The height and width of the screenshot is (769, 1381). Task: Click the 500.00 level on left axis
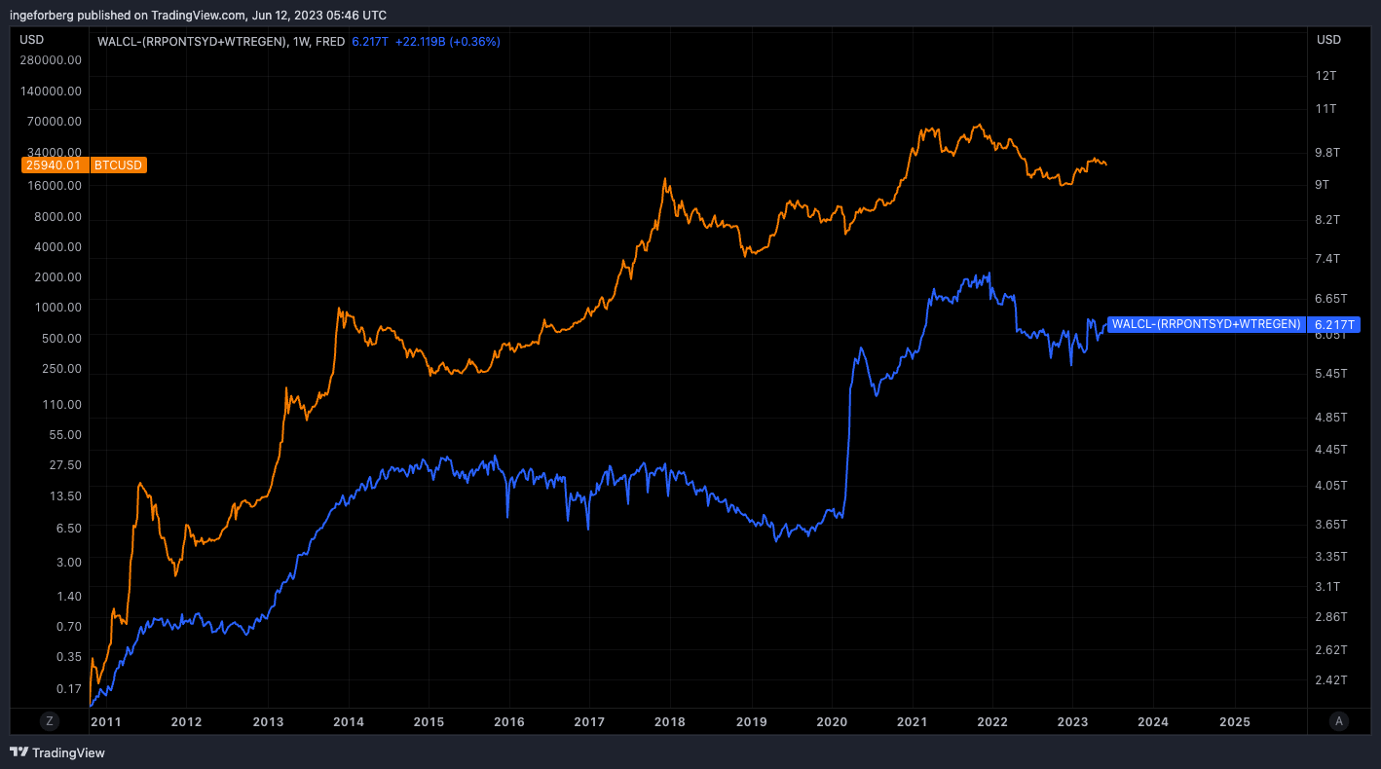61,338
